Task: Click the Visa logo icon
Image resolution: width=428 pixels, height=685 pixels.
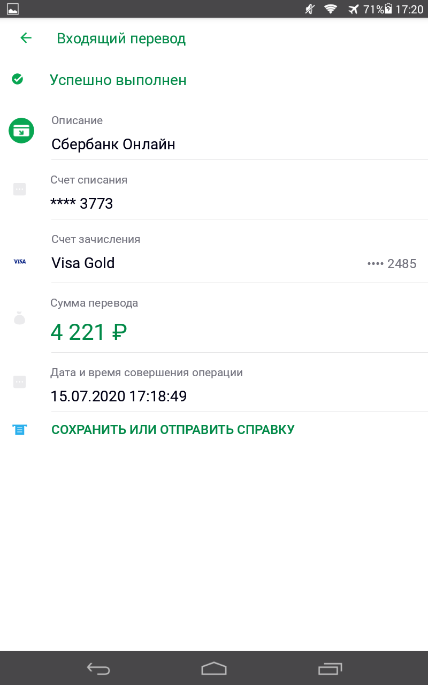Action: click(20, 262)
